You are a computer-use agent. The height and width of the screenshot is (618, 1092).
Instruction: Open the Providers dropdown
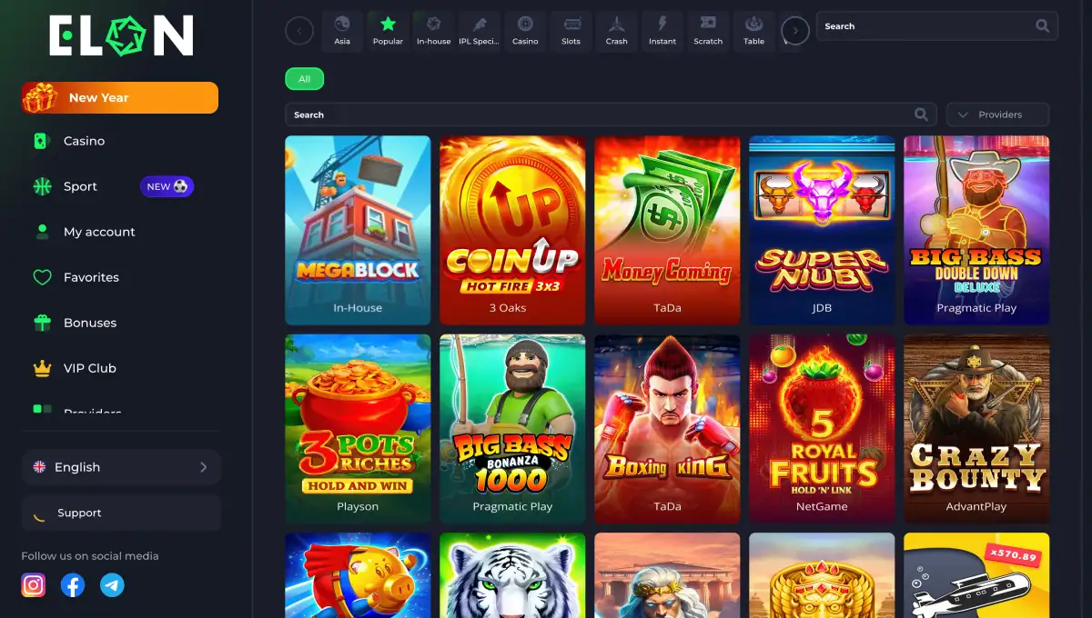997,114
